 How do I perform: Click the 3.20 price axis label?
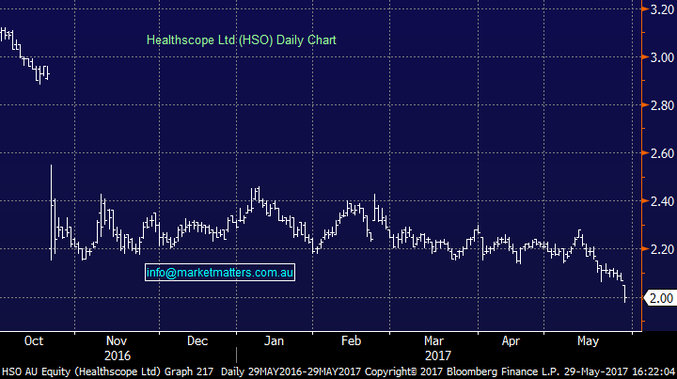(662, 9)
